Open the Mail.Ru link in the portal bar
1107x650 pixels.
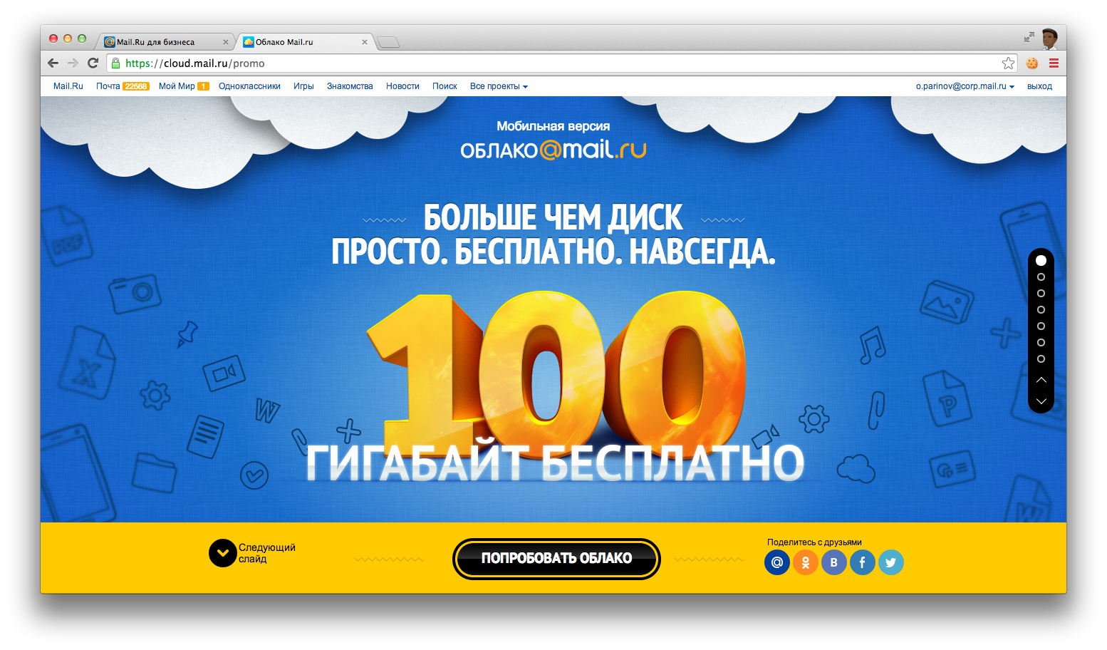coord(68,86)
